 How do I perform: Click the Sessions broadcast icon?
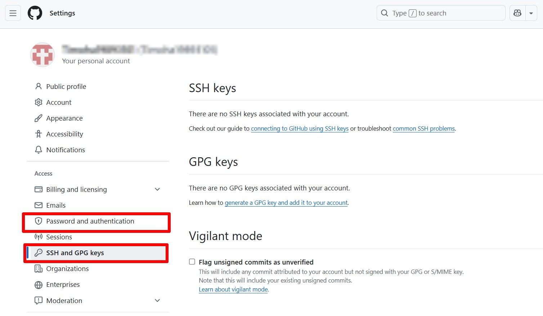(39, 237)
